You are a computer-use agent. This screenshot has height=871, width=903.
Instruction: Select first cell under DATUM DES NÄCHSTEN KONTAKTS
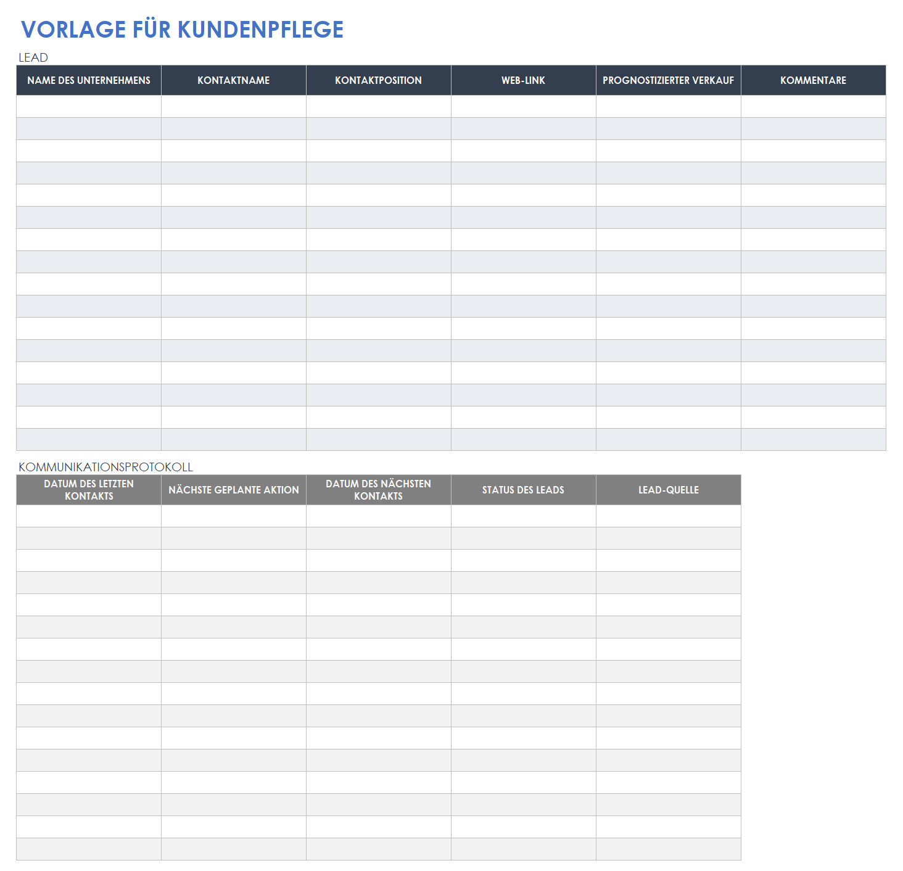point(379,516)
